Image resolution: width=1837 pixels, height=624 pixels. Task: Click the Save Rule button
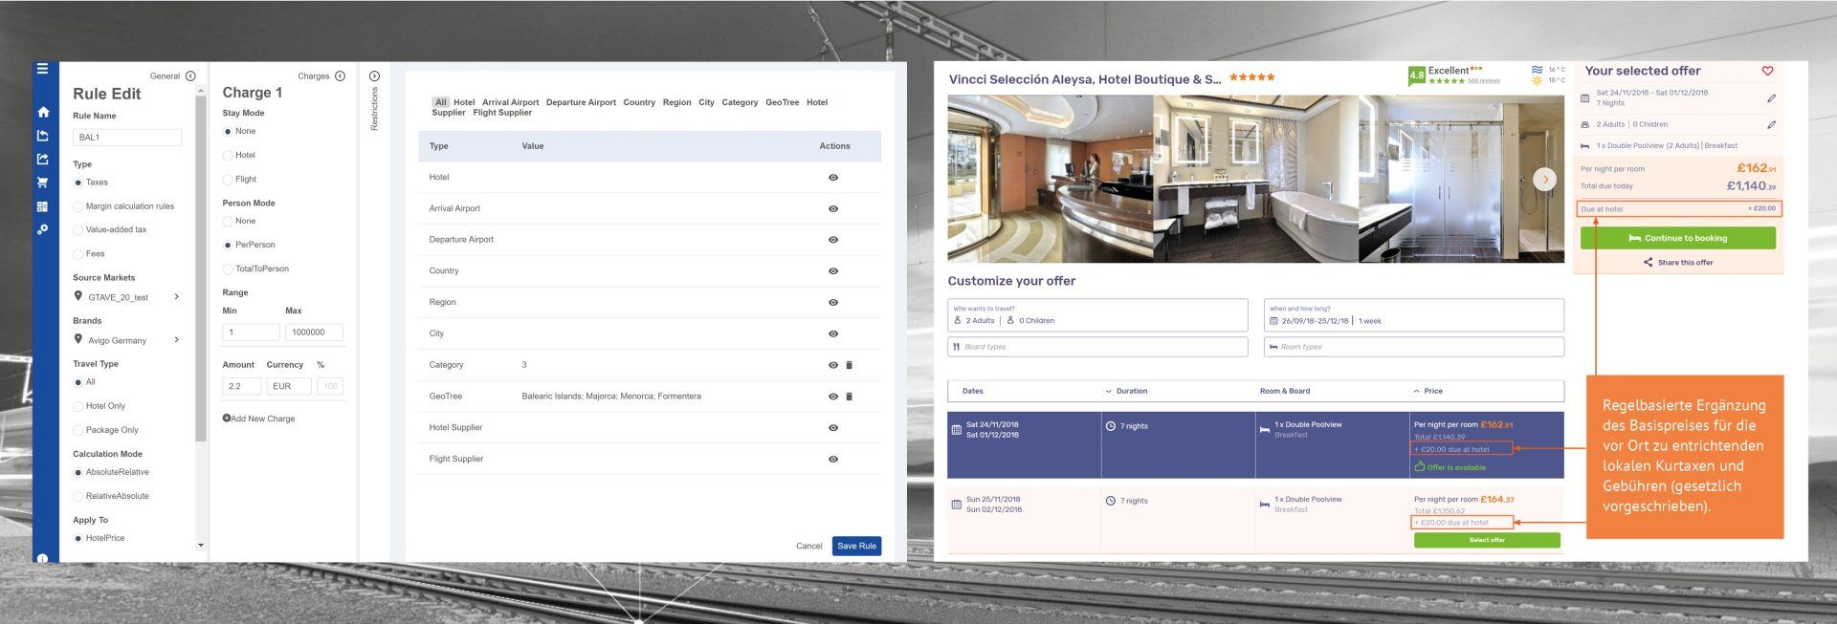click(855, 547)
